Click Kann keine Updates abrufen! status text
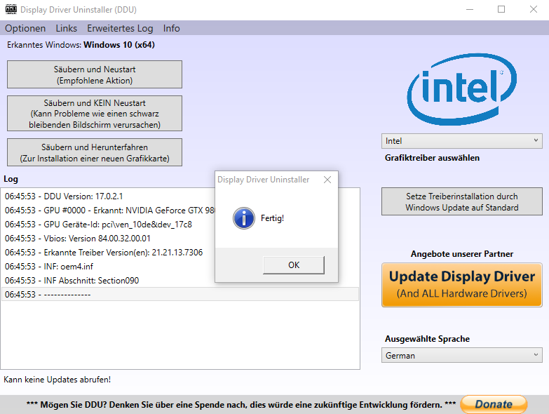This screenshot has height=414, width=549. [x=57, y=380]
